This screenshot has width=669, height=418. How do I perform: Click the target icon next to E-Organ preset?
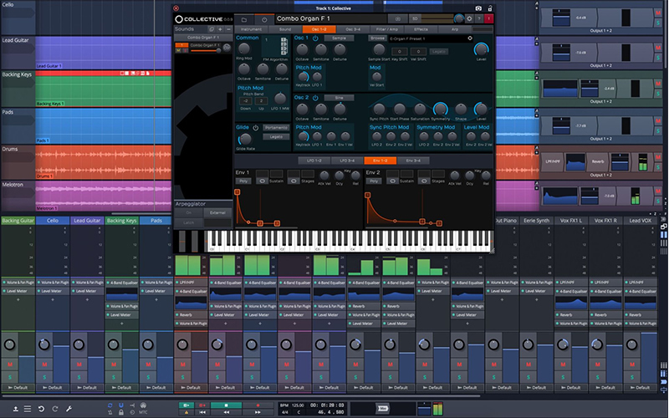coord(470,38)
